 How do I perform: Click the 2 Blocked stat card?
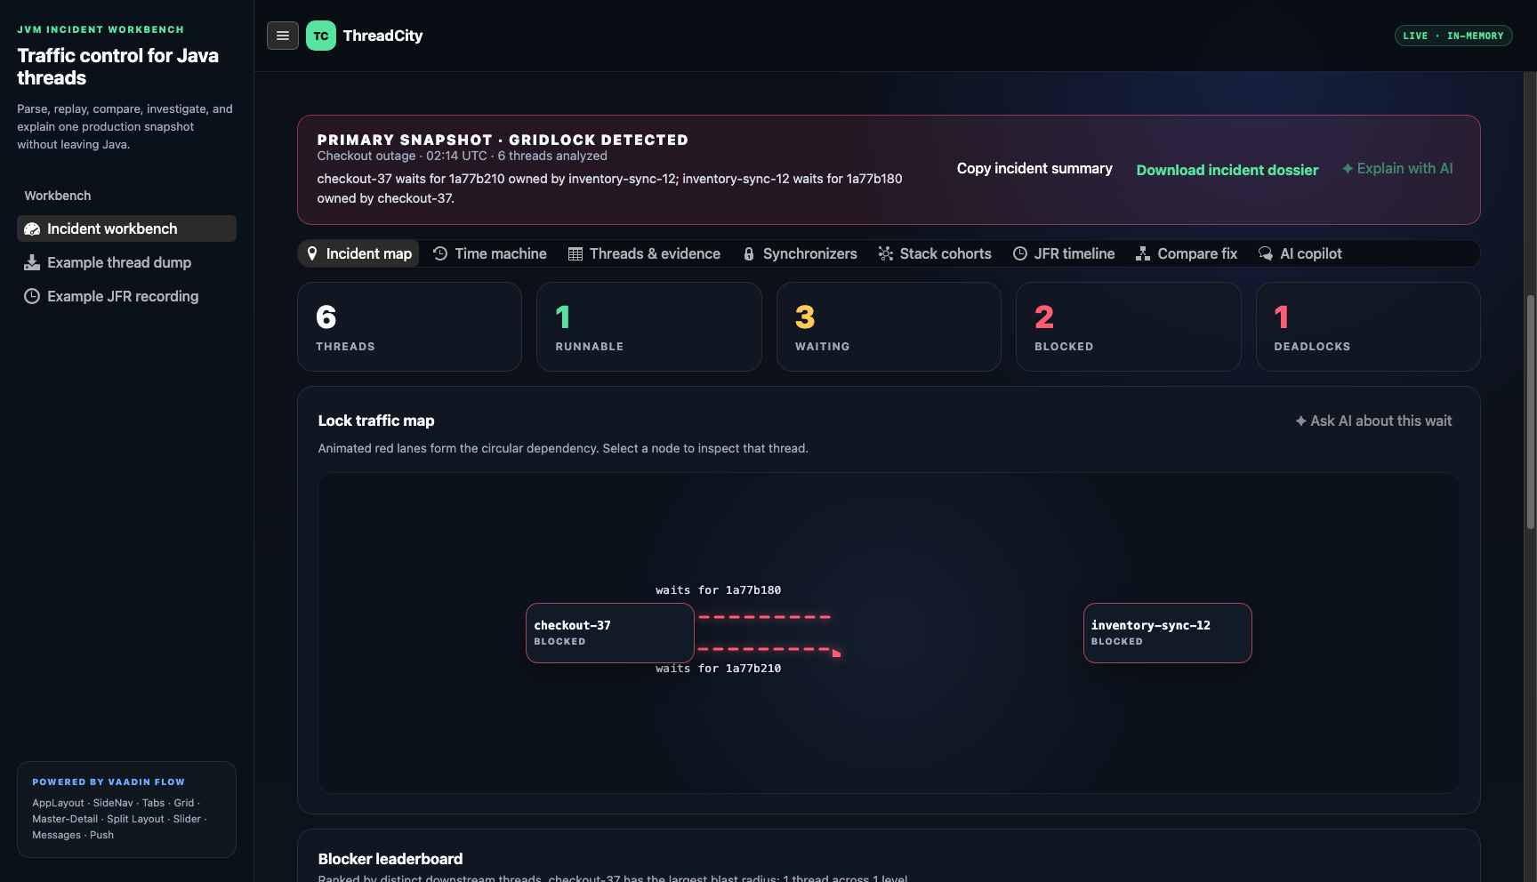(x=1128, y=326)
